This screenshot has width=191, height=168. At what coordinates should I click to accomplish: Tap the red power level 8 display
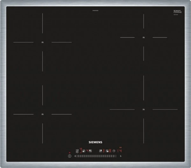click(110, 151)
